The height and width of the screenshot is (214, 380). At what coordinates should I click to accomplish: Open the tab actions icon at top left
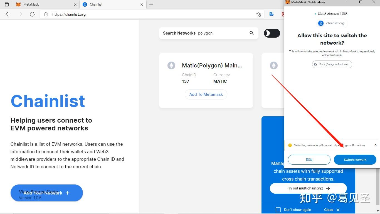pos(6,4)
